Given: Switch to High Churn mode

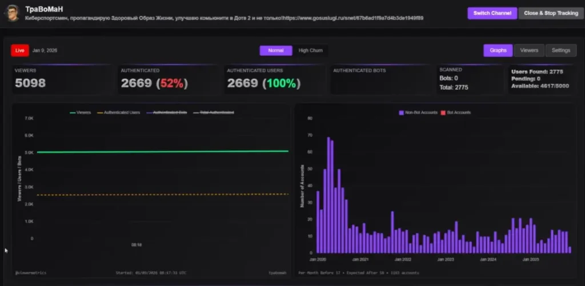Looking at the screenshot, I should pyautogui.click(x=310, y=50).
